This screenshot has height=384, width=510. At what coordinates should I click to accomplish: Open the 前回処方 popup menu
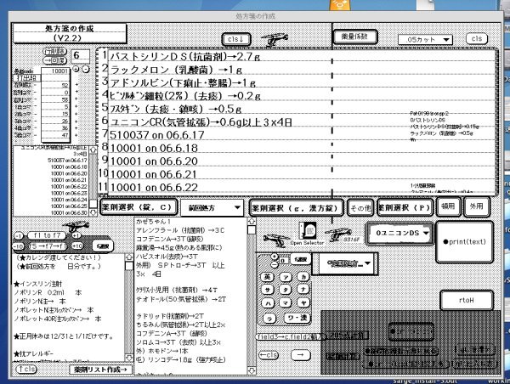[x=212, y=208]
